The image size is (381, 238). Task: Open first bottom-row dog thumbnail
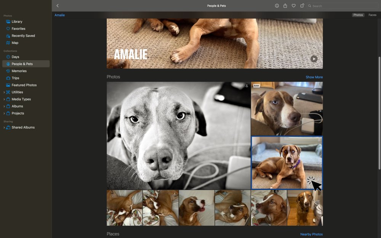click(125, 208)
